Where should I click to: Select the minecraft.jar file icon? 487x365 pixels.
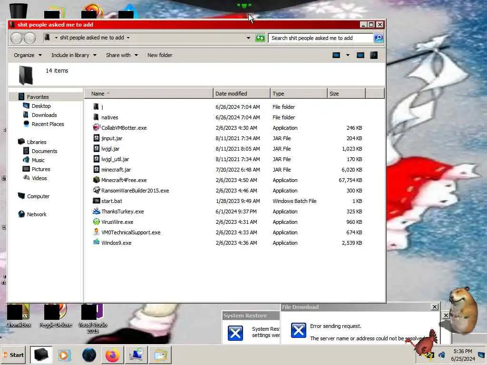(96, 170)
